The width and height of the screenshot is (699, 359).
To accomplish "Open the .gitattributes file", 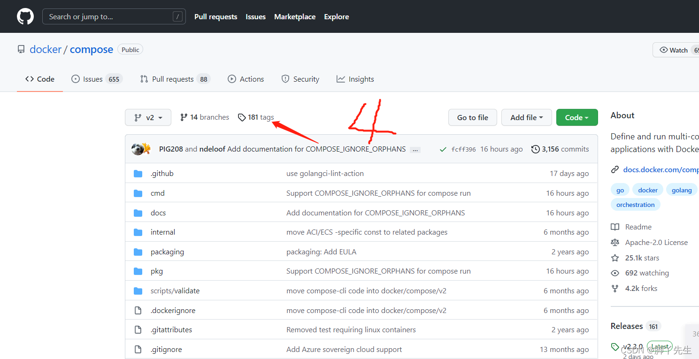I will click(171, 330).
